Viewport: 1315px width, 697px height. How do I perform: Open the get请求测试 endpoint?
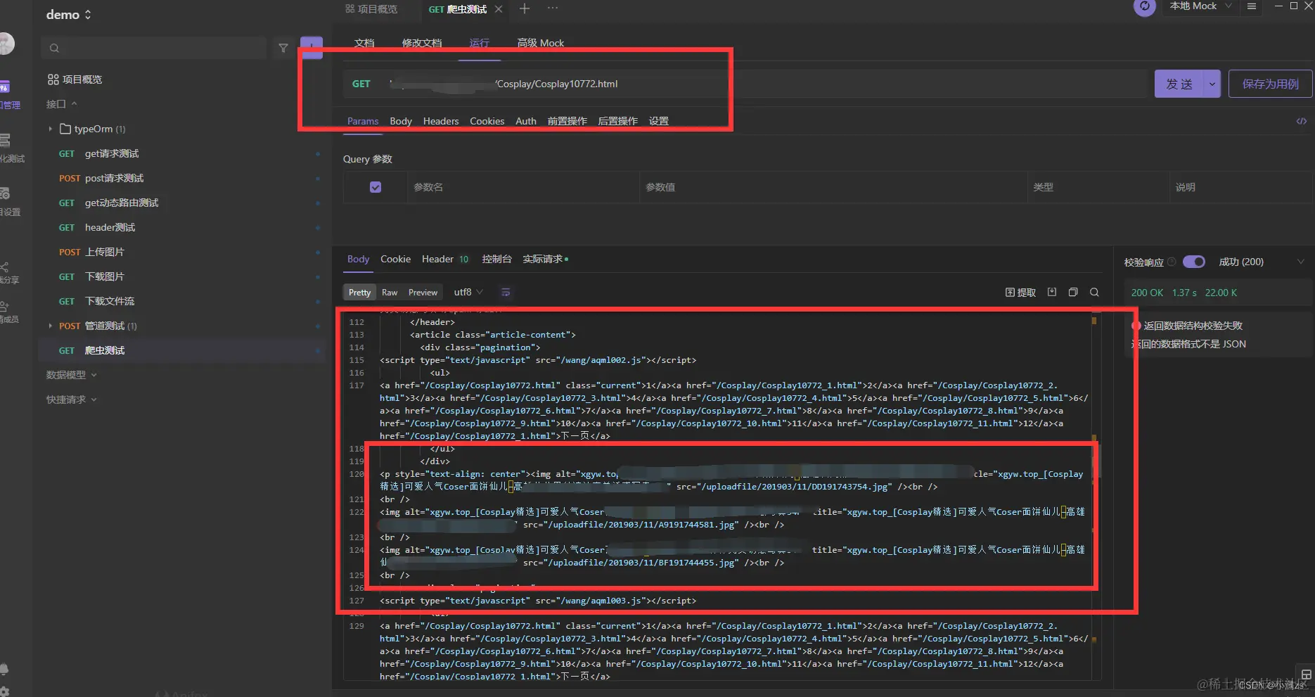click(x=183, y=153)
